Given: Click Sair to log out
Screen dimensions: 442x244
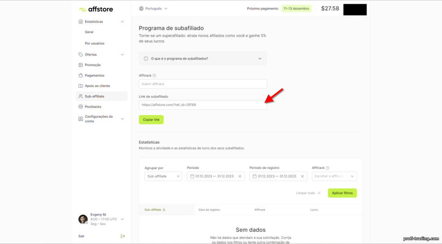Looking at the screenshot, I should (81, 236).
